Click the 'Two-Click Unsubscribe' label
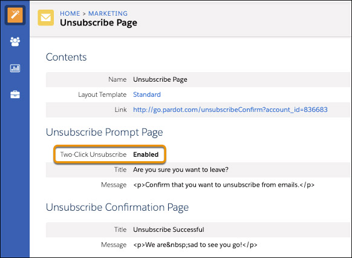352x258 pixels. pos(93,154)
